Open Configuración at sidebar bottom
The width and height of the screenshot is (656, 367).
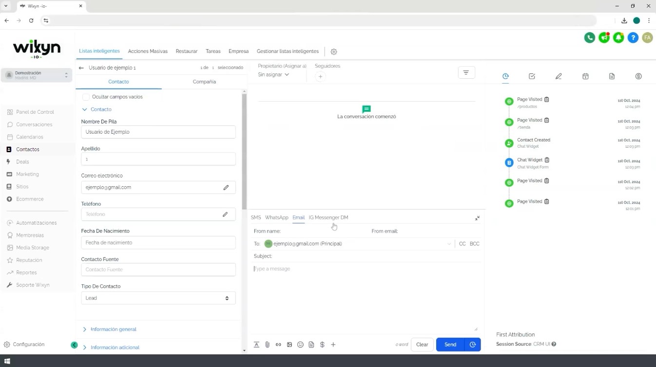click(x=24, y=344)
